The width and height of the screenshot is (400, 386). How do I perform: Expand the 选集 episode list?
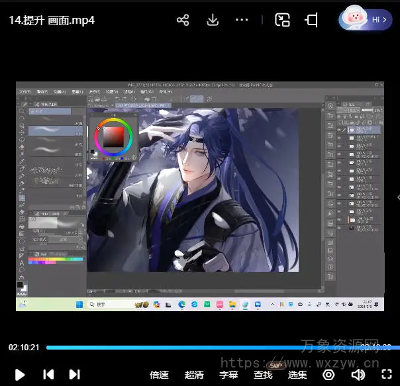pyautogui.click(x=297, y=375)
